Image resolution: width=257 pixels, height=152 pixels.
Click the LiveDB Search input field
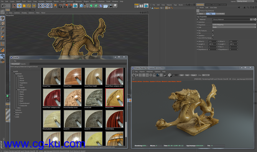pyautogui.click(x=78, y=64)
